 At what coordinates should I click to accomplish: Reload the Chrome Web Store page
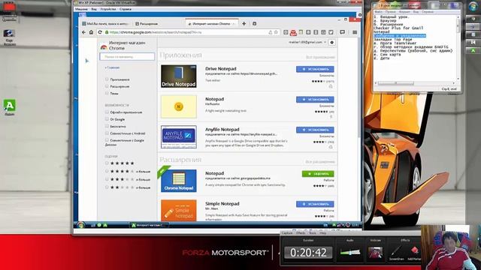click(100, 32)
